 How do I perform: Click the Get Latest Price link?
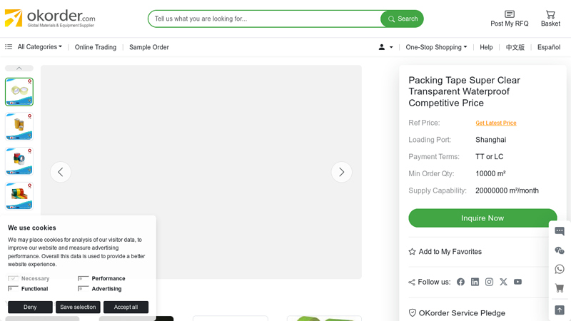click(496, 123)
